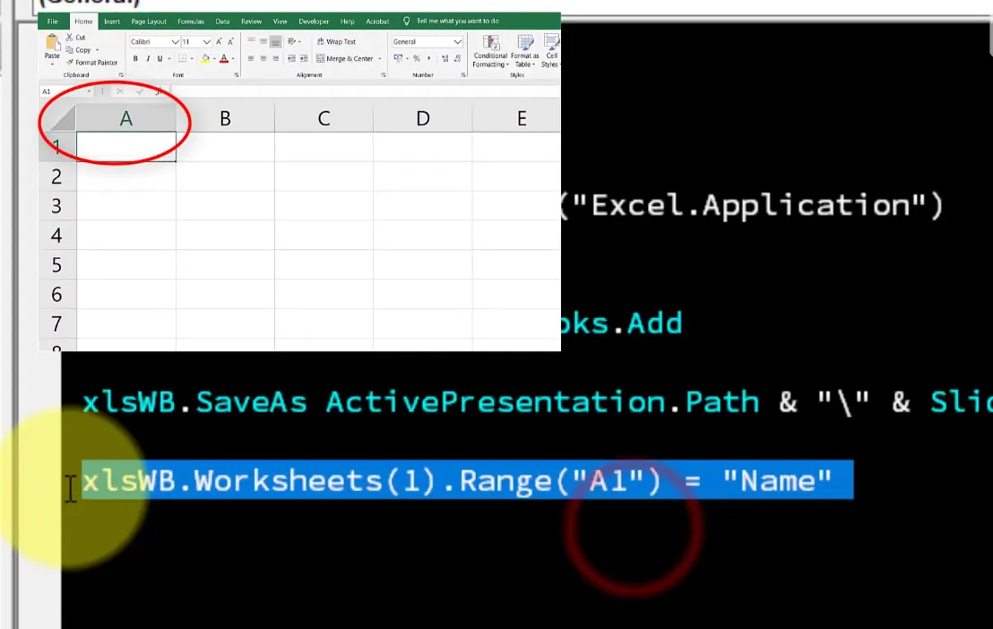993x629 pixels.
Task: Expand the font size dropdown
Action: click(207, 42)
